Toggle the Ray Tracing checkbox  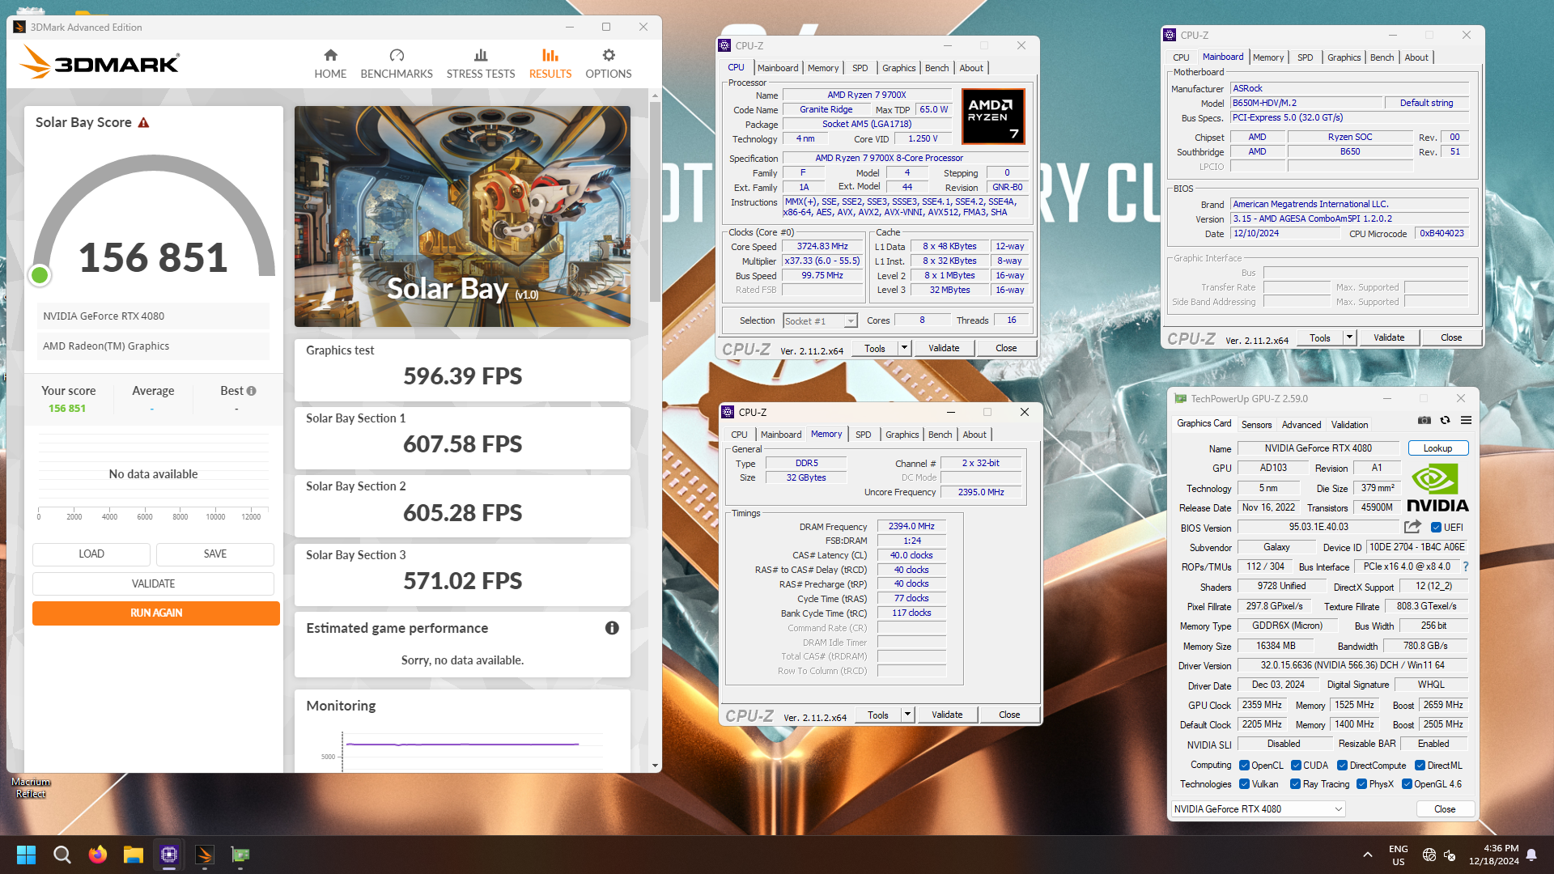click(1295, 784)
